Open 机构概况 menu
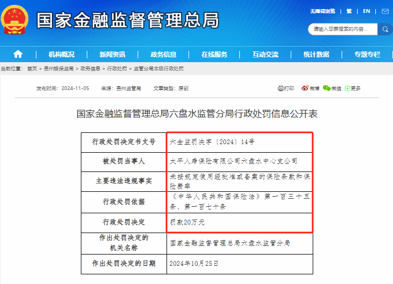393x284 pixels. pos(62,55)
